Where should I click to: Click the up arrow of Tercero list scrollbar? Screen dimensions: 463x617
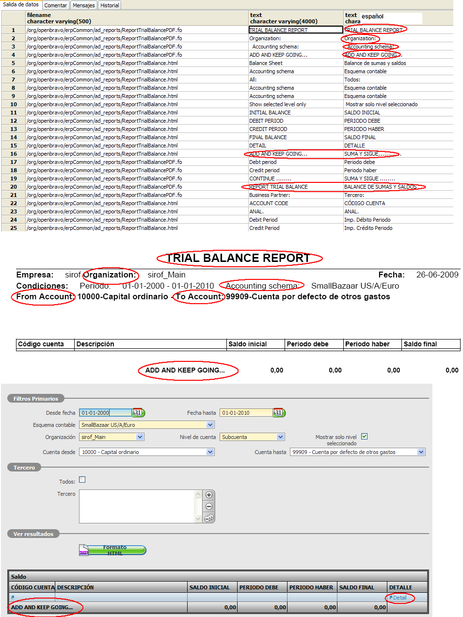198,494
